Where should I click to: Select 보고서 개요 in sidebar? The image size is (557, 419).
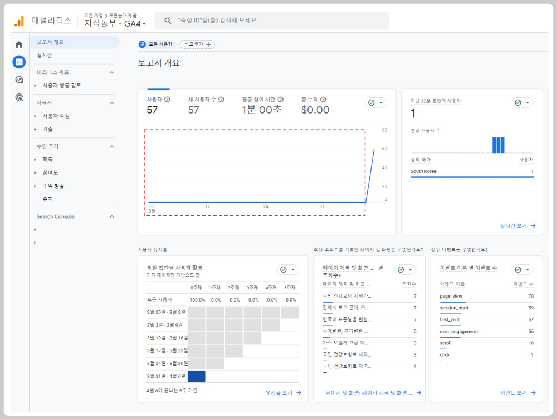click(74, 42)
